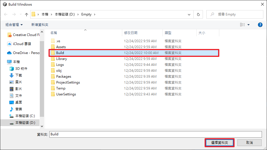Click the .vs folder icon
Image resolution: width=267 pixels, height=150 pixels.
click(53, 41)
